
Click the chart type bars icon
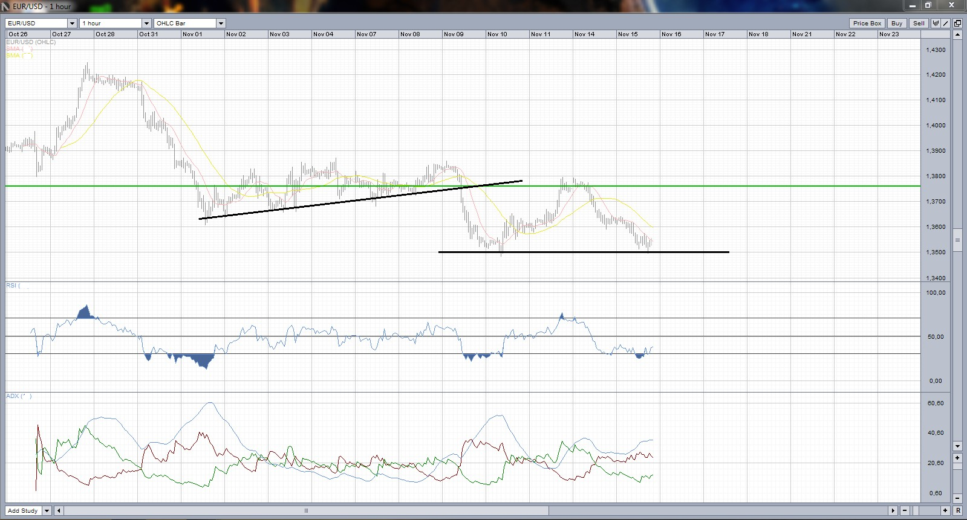coord(936,23)
